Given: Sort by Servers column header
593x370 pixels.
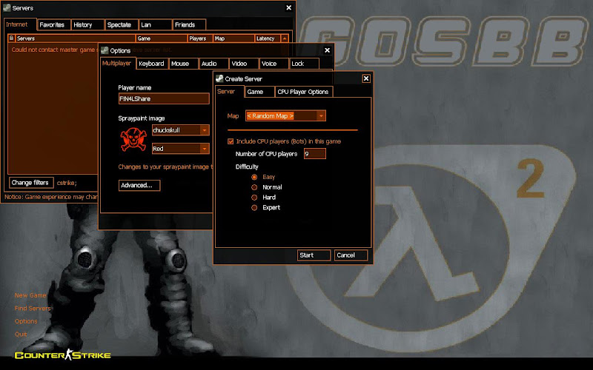Looking at the screenshot, I should coord(76,38).
